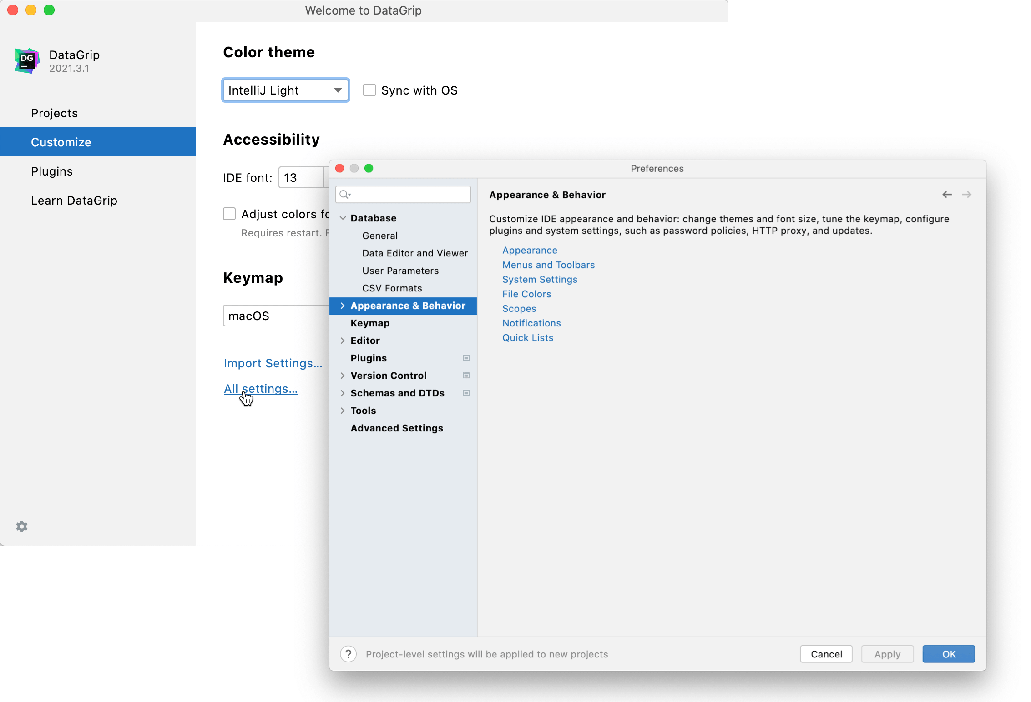The image size is (1031, 702).
Task: Open help with the question mark button
Action: pyautogui.click(x=349, y=654)
